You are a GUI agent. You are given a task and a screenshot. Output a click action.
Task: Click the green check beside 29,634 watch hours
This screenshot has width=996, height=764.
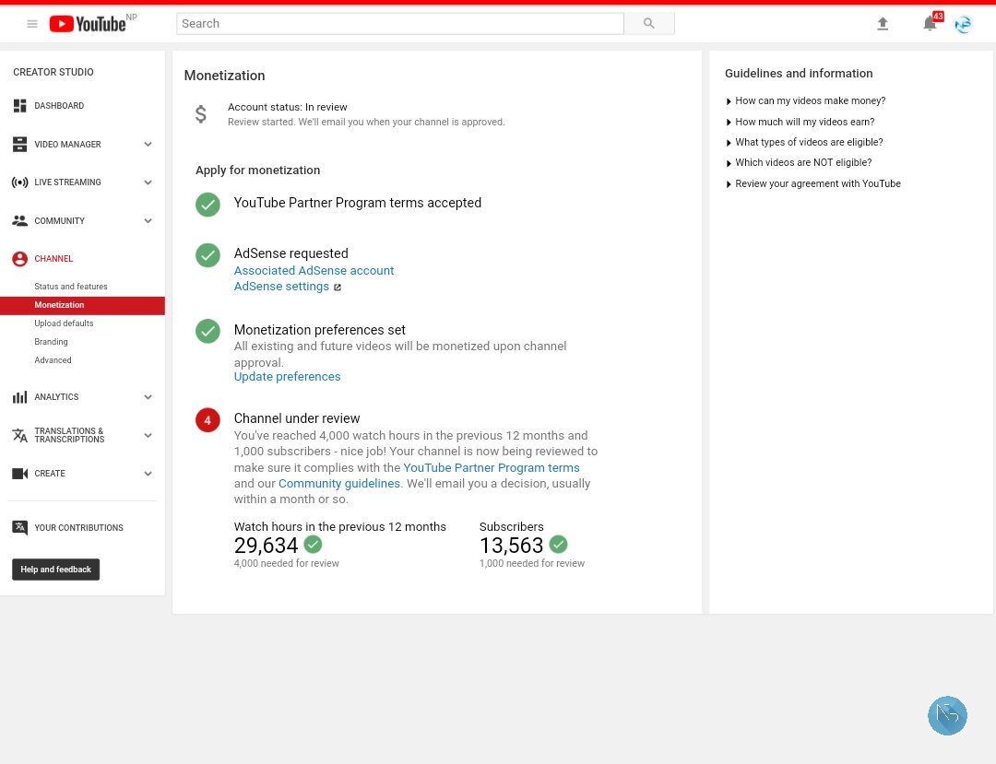click(x=313, y=544)
